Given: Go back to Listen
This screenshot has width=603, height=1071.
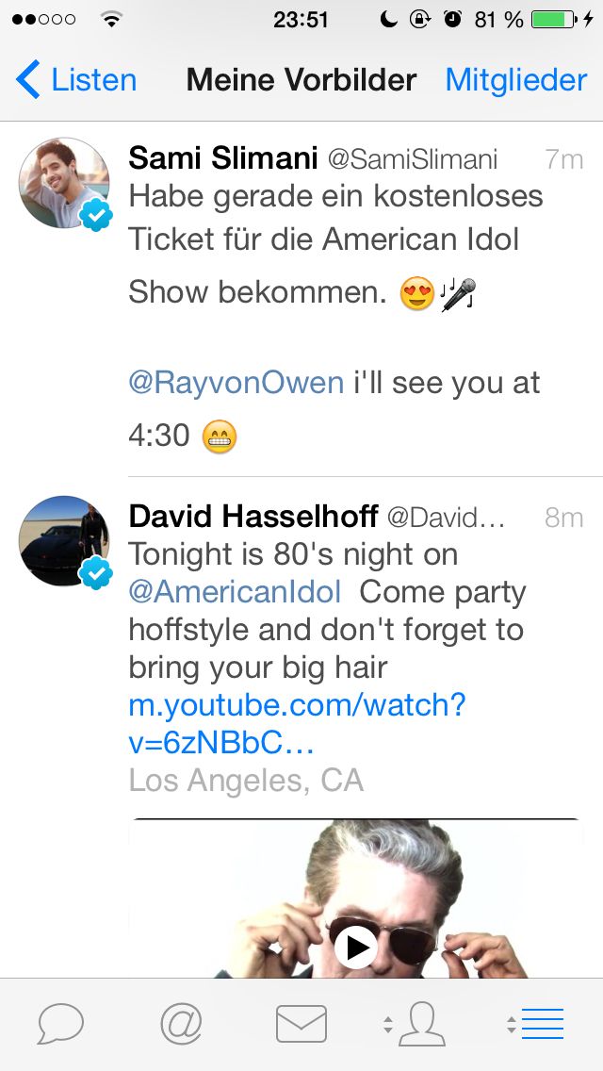Looking at the screenshot, I should click(77, 80).
